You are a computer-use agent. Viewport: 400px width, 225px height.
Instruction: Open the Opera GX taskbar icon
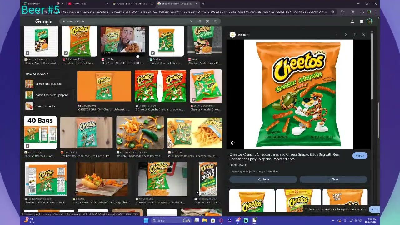[x=221, y=221]
